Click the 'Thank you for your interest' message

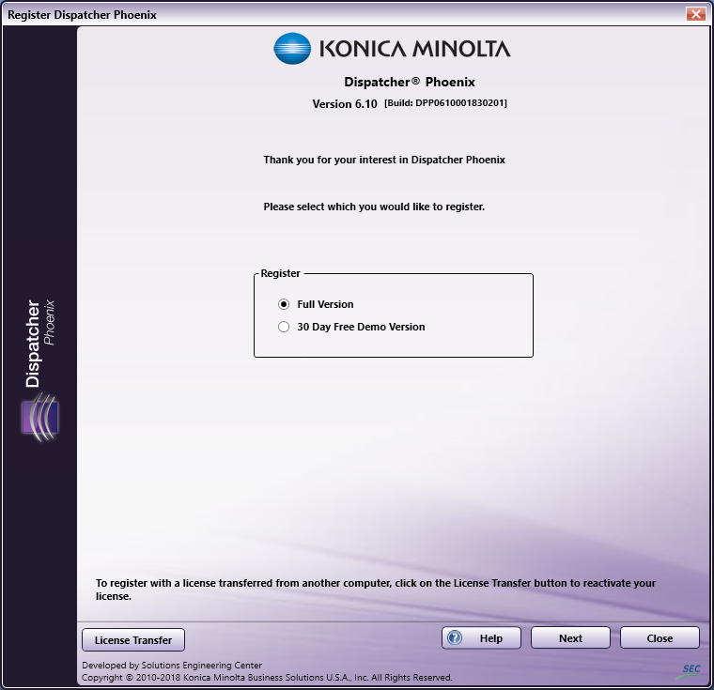(384, 160)
